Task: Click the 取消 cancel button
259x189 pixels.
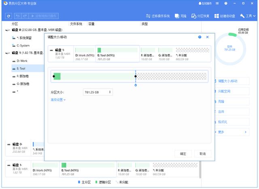Action: click(203, 154)
